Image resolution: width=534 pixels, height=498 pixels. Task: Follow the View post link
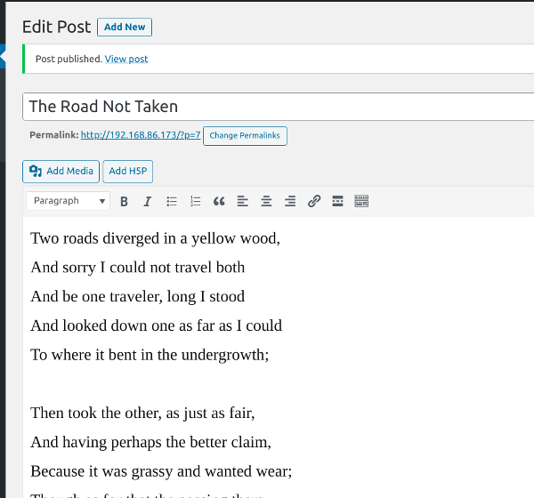point(126,60)
